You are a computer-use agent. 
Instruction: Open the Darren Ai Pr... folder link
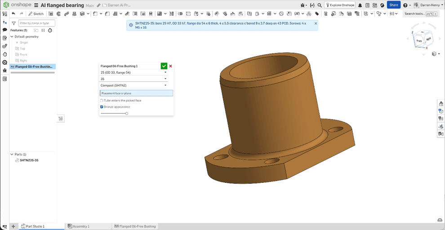[117, 5]
